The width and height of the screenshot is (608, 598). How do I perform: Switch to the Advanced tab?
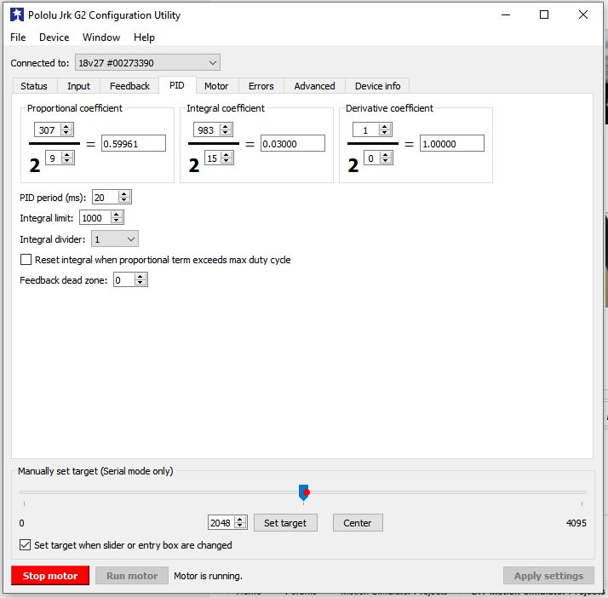(314, 86)
